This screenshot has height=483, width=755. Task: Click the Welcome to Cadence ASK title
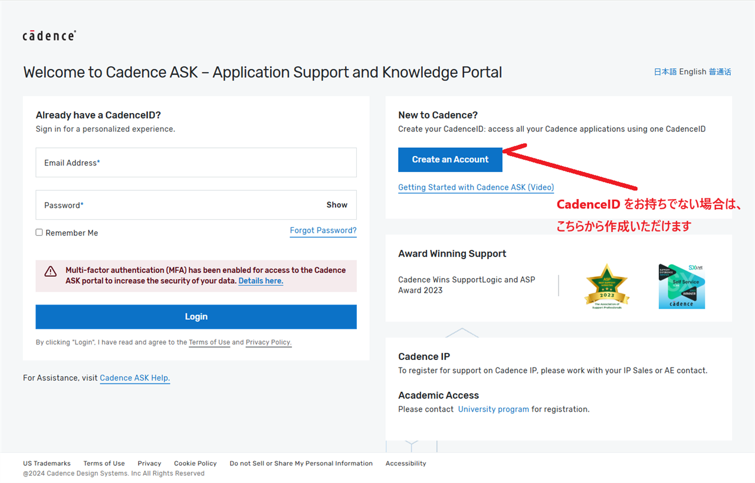pos(262,72)
